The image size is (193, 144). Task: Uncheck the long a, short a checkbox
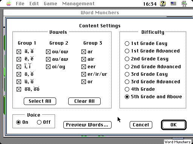click(x=19, y=52)
